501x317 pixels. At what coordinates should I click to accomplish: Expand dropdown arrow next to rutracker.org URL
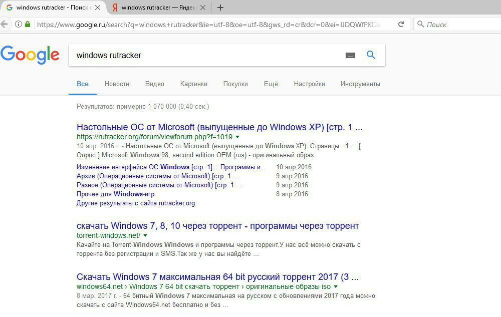point(237,137)
